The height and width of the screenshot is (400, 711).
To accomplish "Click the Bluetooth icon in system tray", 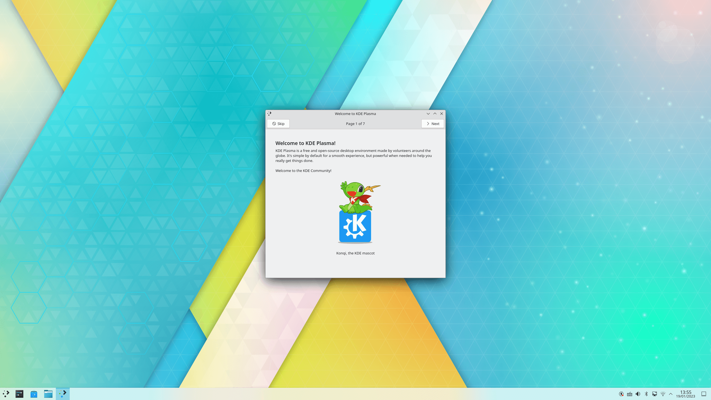I will pyautogui.click(x=646, y=394).
